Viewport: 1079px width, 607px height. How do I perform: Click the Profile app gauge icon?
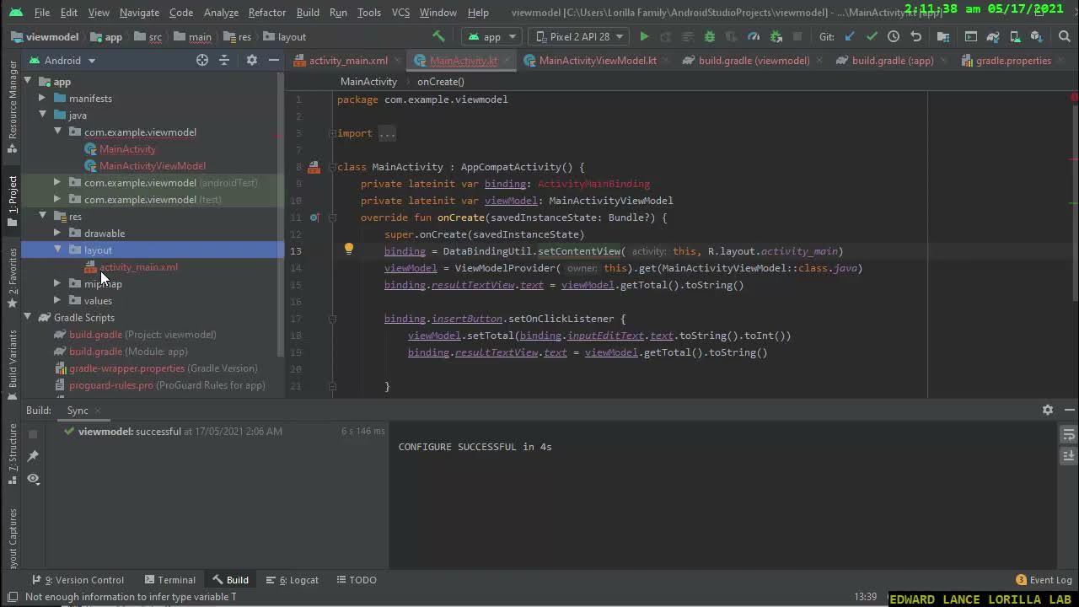754,36
